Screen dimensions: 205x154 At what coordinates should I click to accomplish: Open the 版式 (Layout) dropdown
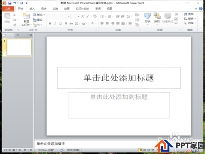click(x=39, y=15)
